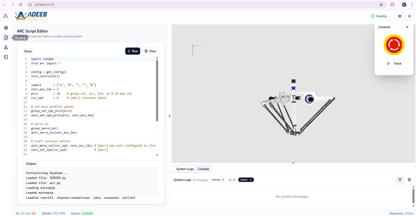Click the code editor scroll-down arrow
416x216 pixels.
pyautogui.click(x=157, y=155)
